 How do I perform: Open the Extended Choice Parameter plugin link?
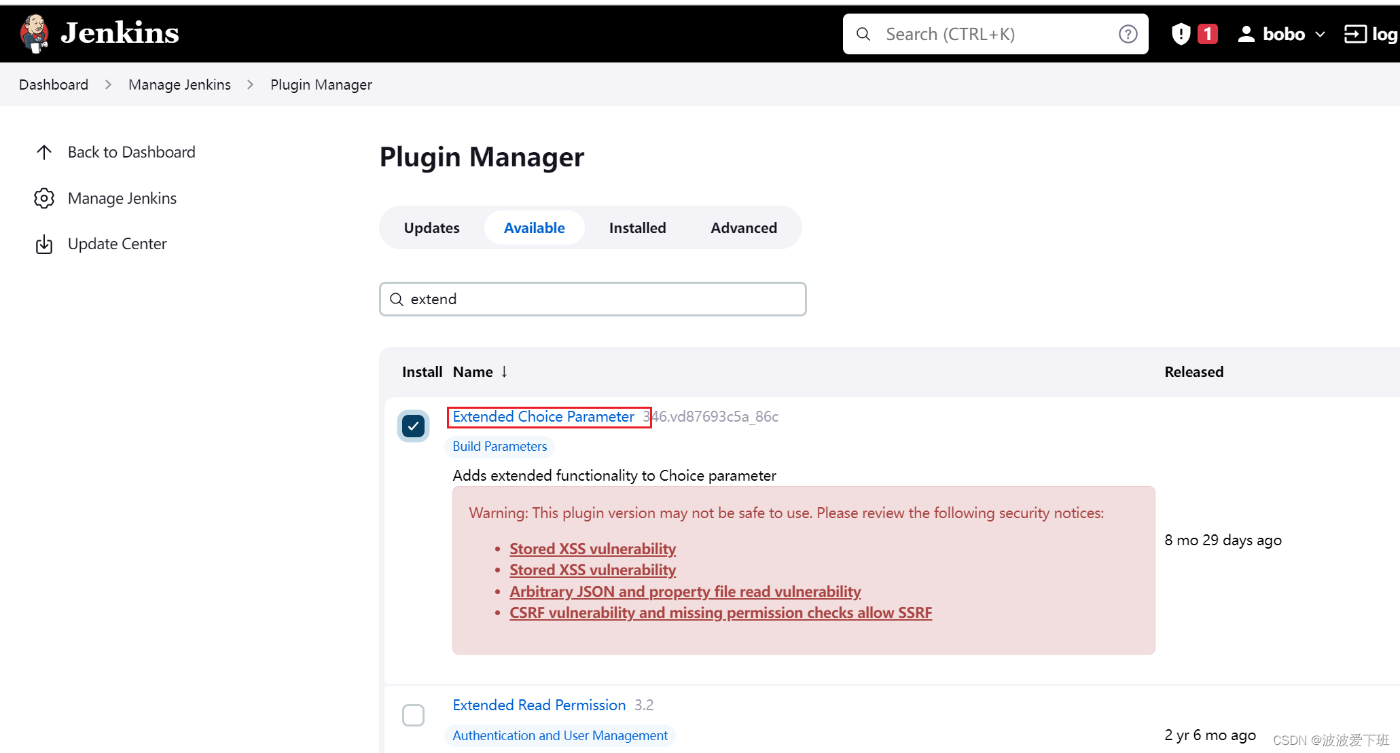(x=543, y=417)
